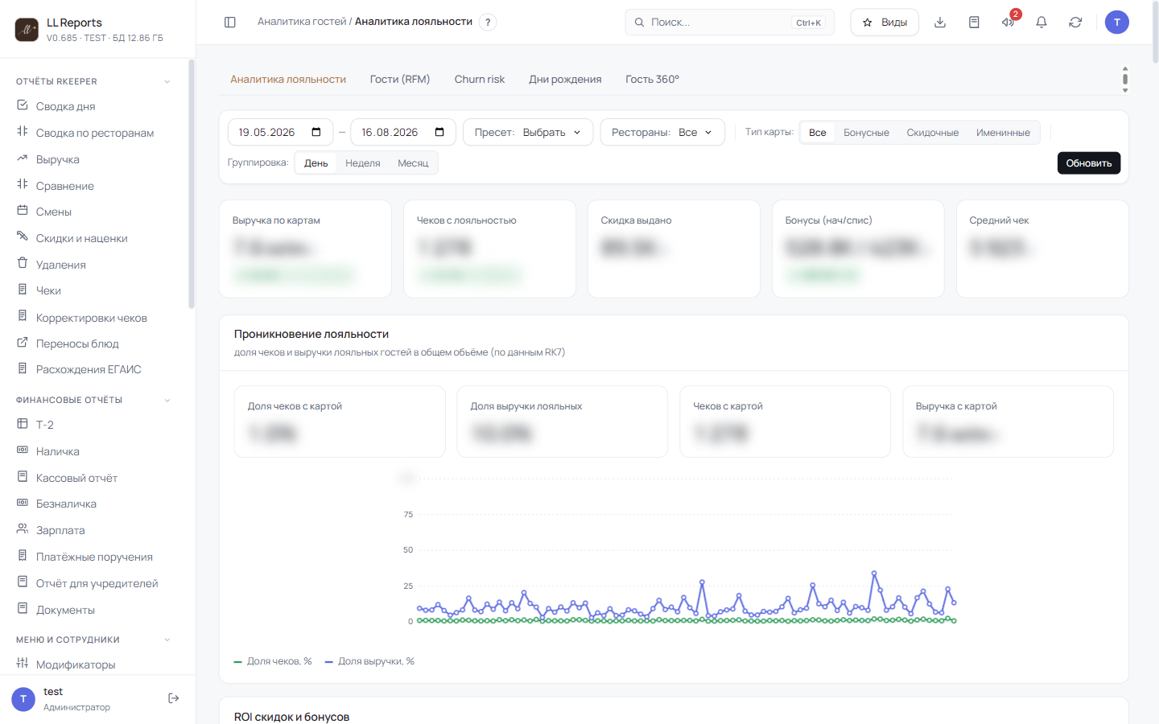1159x724 pixels.
Task: Switch to the Churn risk tab
Action: point(480,79)
